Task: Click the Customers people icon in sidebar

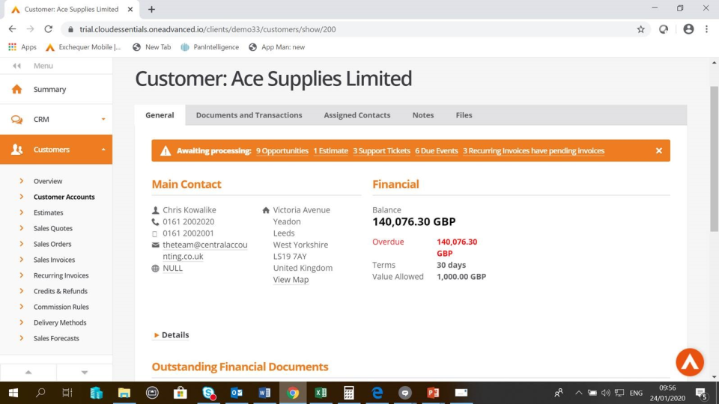Action: [x=17, y=150]
